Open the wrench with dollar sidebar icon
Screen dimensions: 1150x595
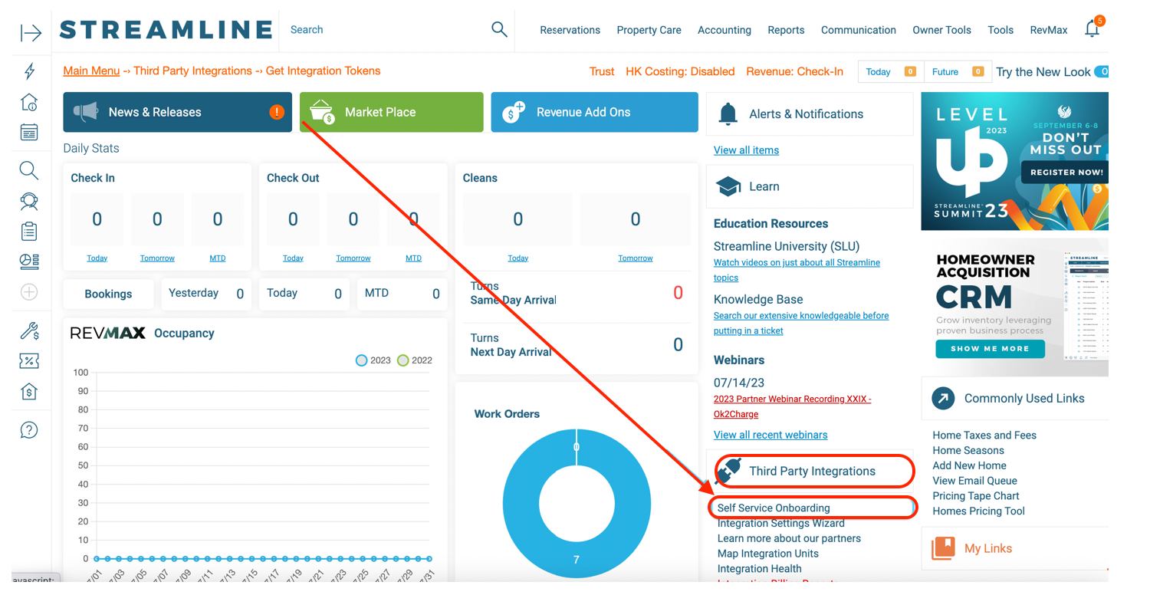tap(29, 331)
